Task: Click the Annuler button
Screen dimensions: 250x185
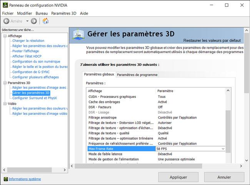Action: click(x=224, y=177)
